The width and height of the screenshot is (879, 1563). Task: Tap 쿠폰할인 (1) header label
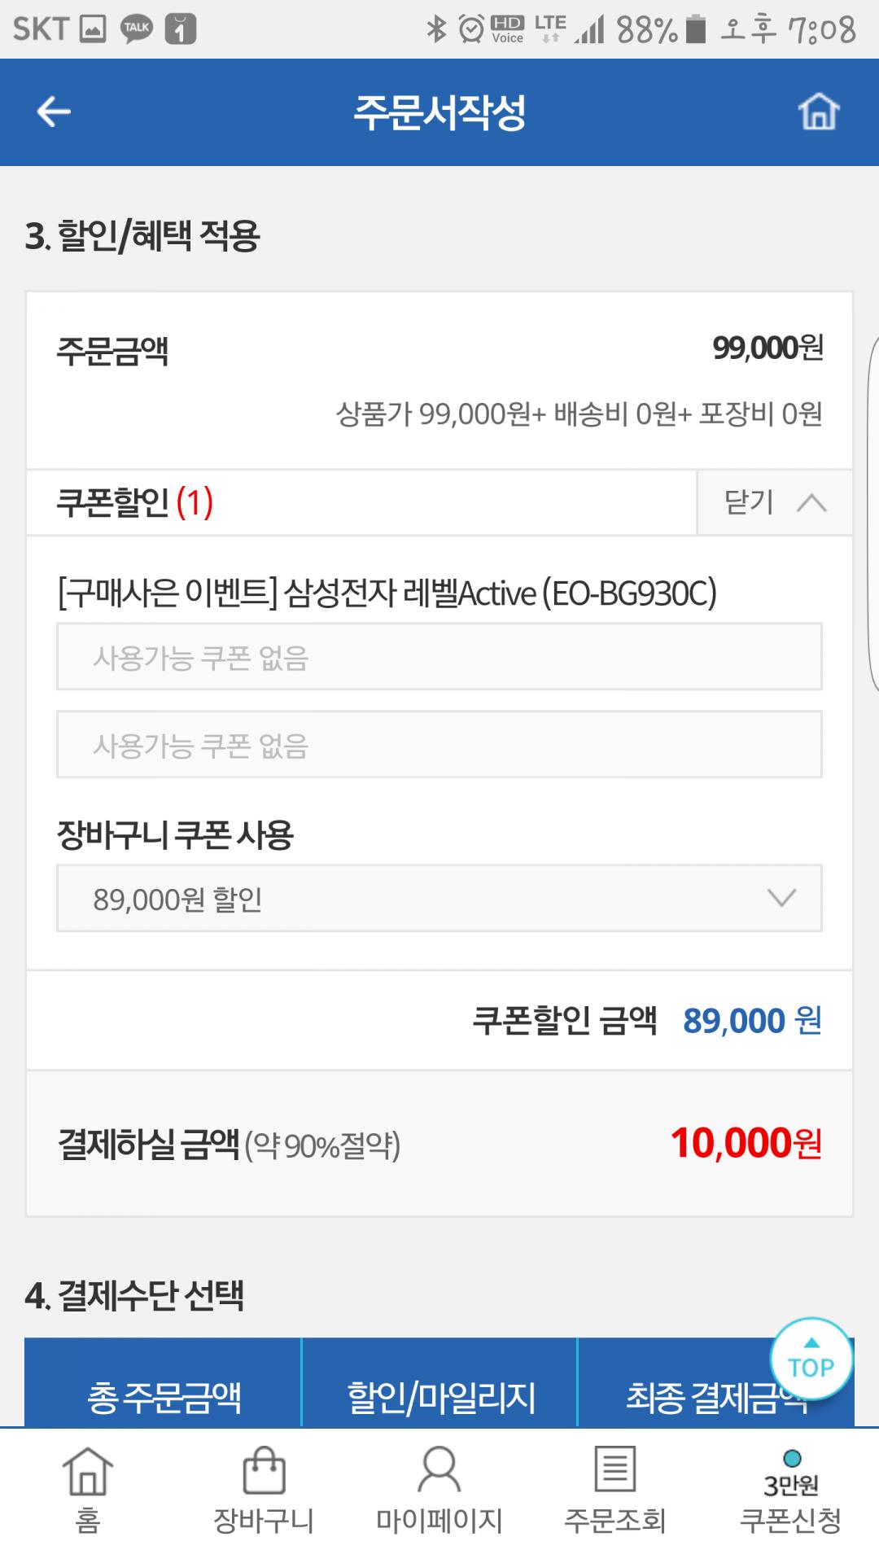tap(135, 502)
